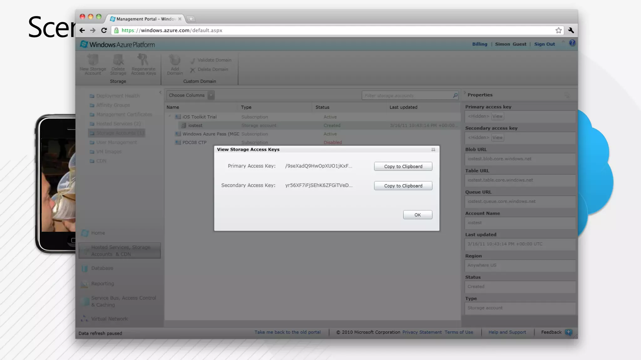Screen dimensions: 641x360
Task: Open the Privacy Statement link
Action: click(x=422, y=332)
